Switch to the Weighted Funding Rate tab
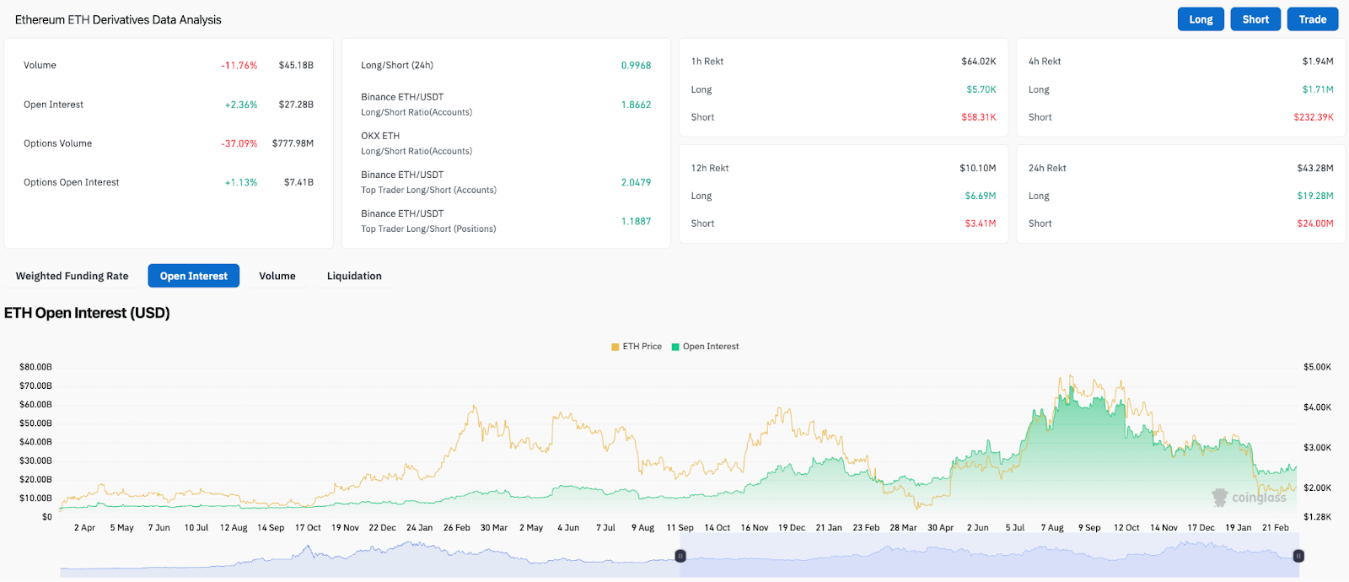1349x582 pixels. click(x=73, y=276)
